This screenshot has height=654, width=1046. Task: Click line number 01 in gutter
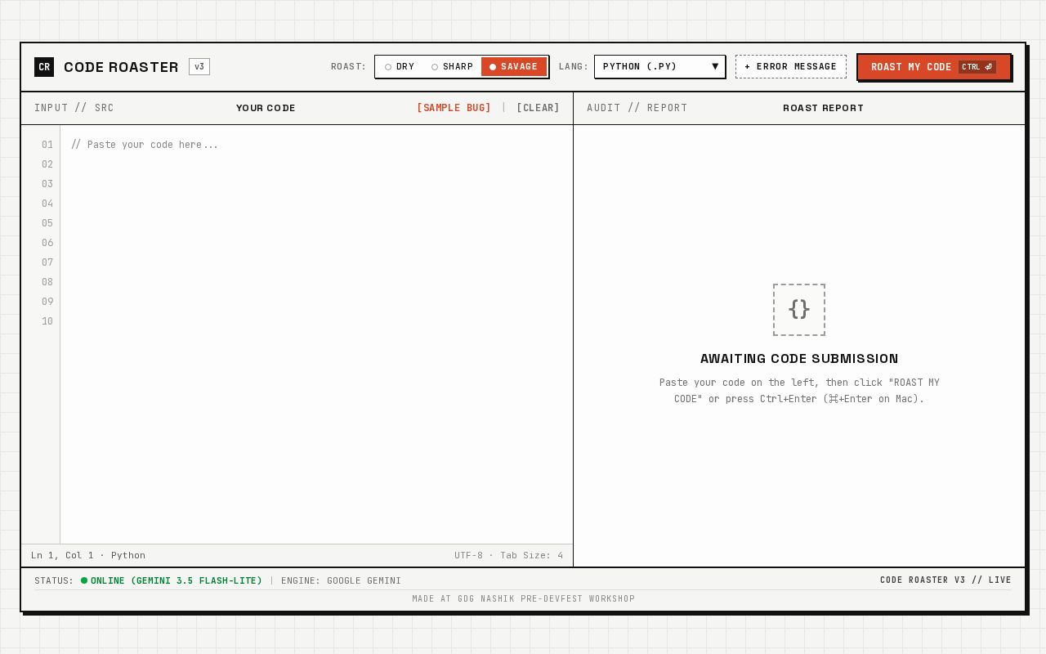47,145
